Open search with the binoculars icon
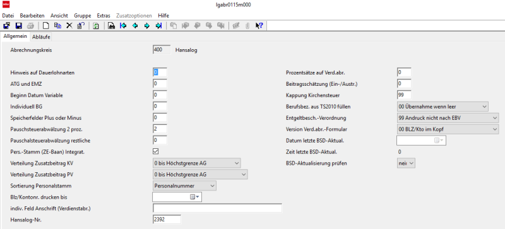This screenshot has width=505, height=229. click(x=111, y=26)
